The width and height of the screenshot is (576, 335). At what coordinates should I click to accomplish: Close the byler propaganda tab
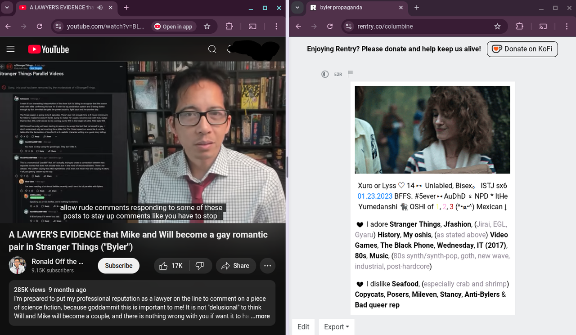click(x=401, y=8)
